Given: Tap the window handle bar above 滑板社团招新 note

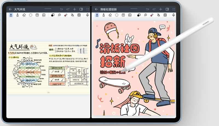Looking at the screenshot, I should 134,9.
